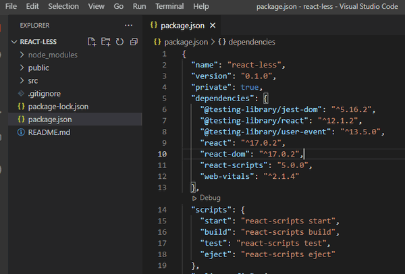Click the "react-scripts test" value

click(x=283, y=243)
